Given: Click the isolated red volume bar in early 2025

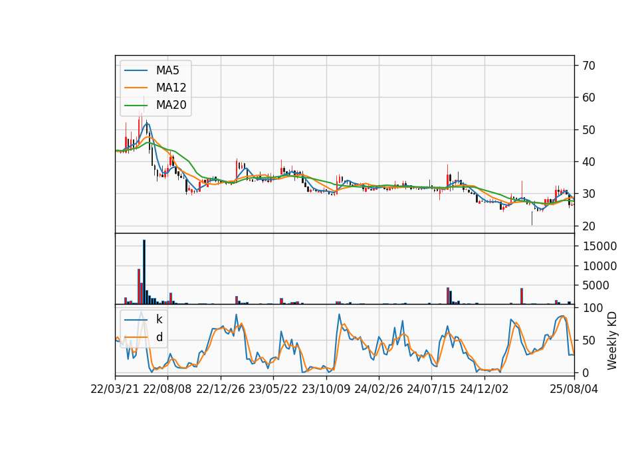Looking at the screenshot, I should 522,296.
